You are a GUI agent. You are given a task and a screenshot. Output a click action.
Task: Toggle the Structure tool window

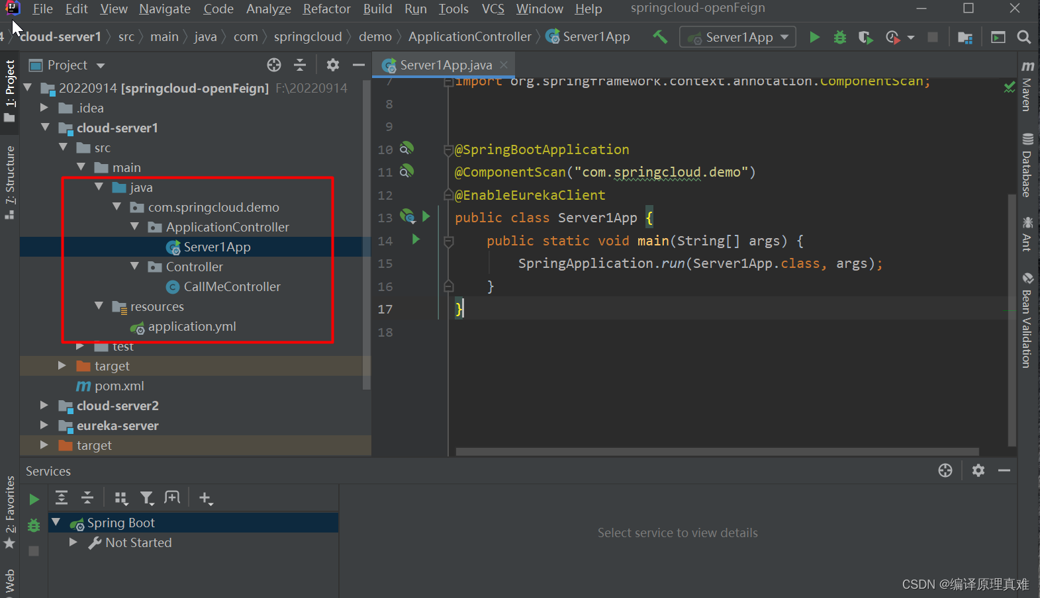[x=9, y=182]
